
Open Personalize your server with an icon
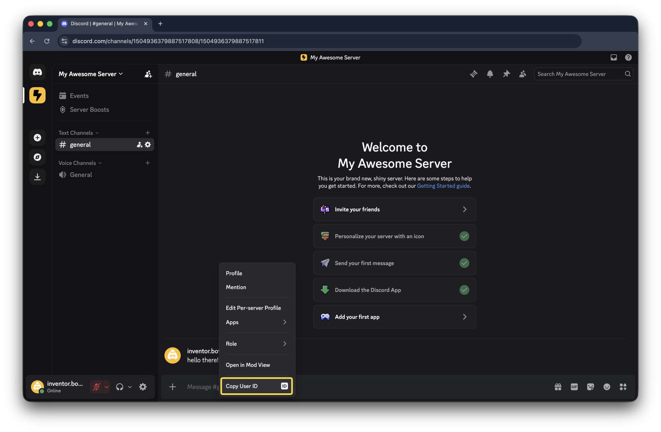coord(395,236)
